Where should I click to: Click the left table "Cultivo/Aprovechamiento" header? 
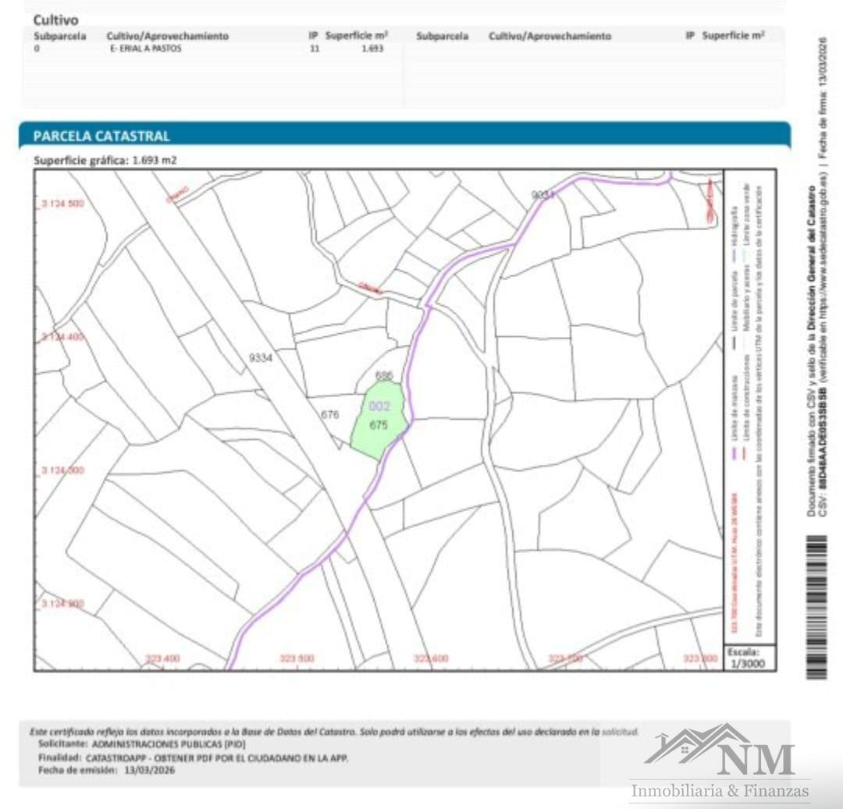tap(167, 36)
